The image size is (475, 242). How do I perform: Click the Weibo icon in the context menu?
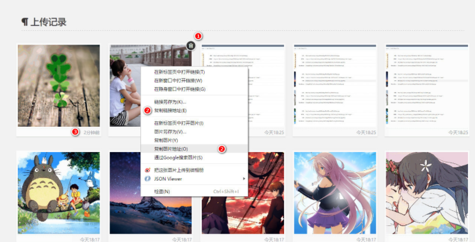coord(147,170)
